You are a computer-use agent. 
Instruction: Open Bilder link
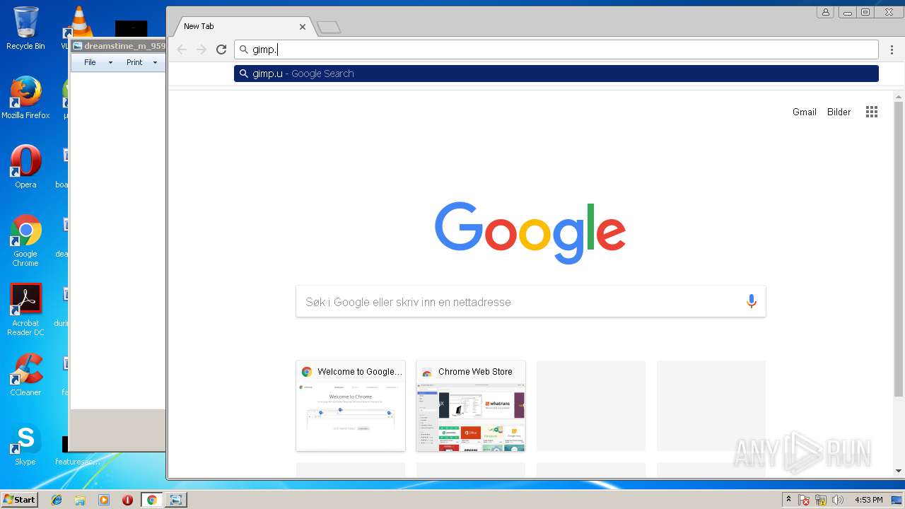(839, 112)
